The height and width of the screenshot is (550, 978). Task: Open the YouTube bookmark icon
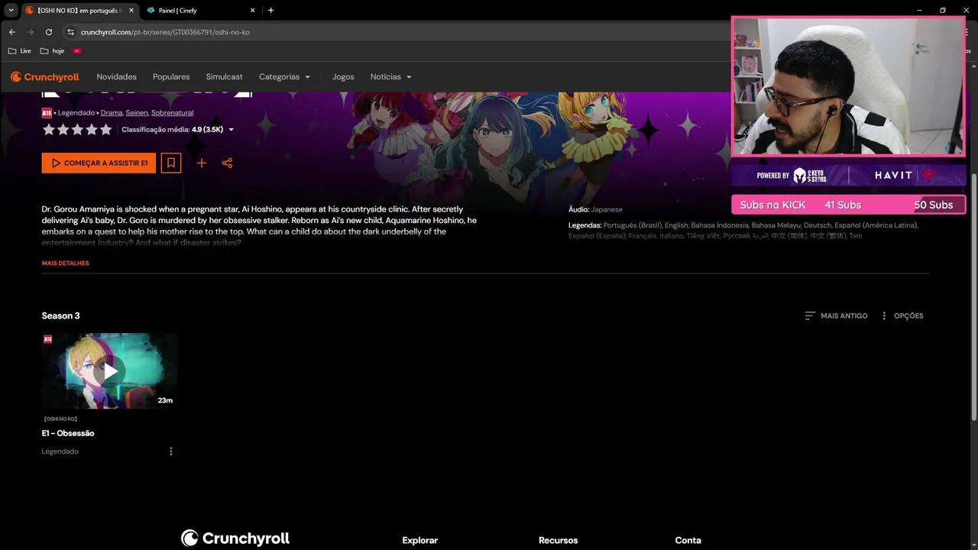[77, 51]
